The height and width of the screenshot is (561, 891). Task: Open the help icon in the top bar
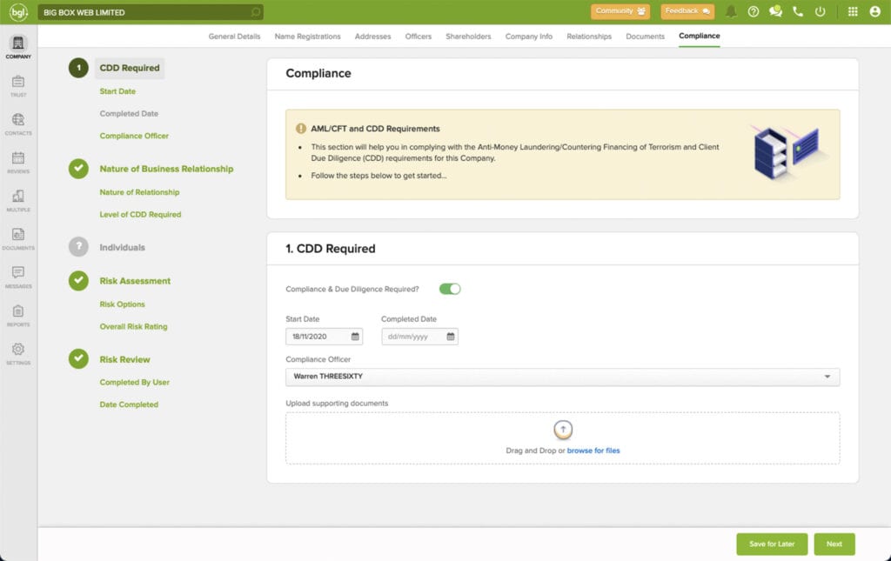pyautogui.click(x=754, y=11)
